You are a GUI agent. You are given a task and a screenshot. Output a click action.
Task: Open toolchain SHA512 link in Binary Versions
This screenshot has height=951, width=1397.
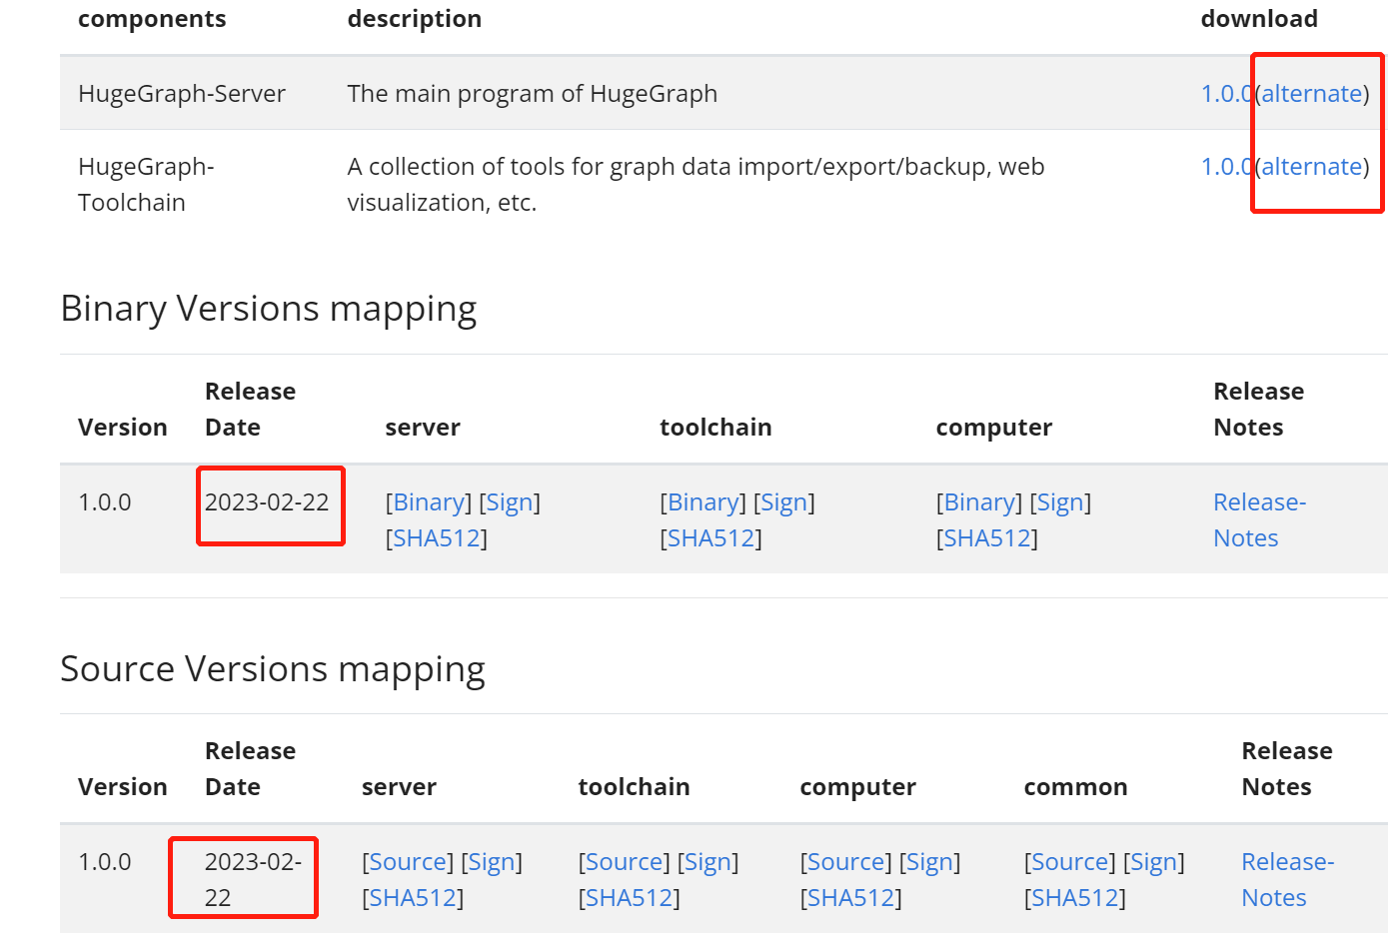[711, 537]
